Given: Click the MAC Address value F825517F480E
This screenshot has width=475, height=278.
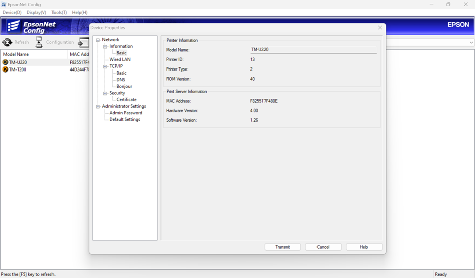Looking at the screenshot, I should pos(264,101).
